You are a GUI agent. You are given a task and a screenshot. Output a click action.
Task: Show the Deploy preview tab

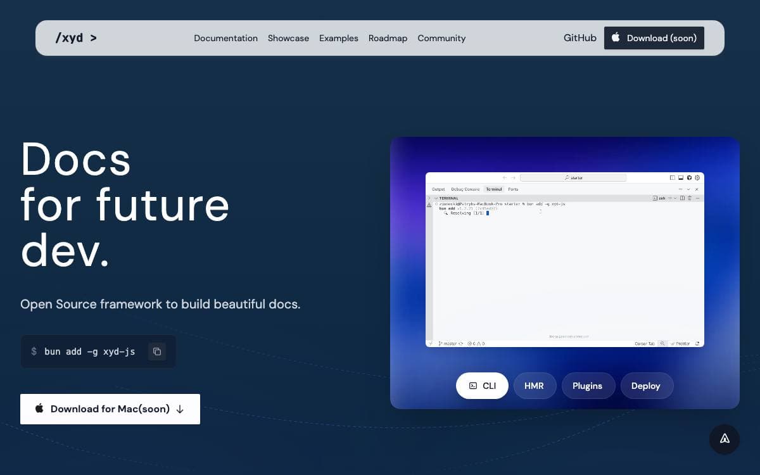pos(646,386)
